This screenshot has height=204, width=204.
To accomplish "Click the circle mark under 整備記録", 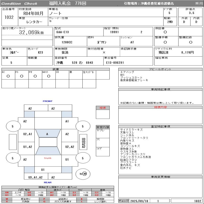I will pos(190,42).
